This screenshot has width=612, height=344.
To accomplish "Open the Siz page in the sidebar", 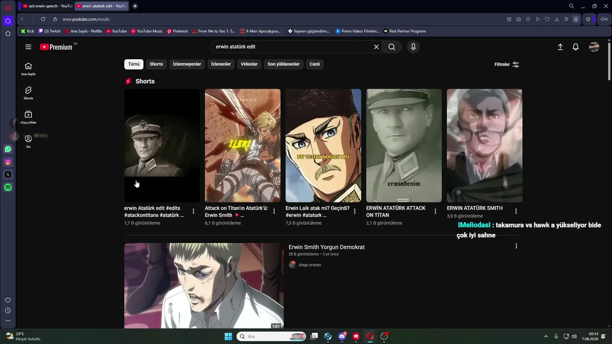I will pos(28,141).
